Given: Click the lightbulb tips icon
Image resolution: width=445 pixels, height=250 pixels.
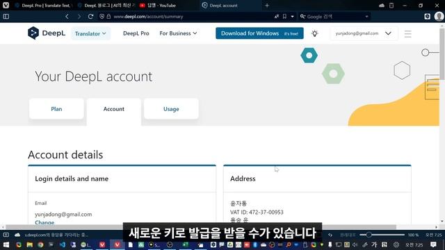Looking at the screenshot, I should click(x=314, y=33).
